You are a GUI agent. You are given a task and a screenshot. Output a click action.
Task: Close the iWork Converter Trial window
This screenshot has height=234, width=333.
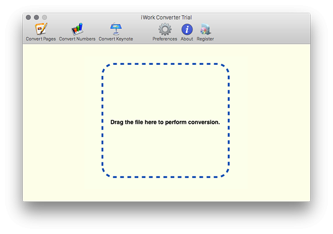[28, 17]
